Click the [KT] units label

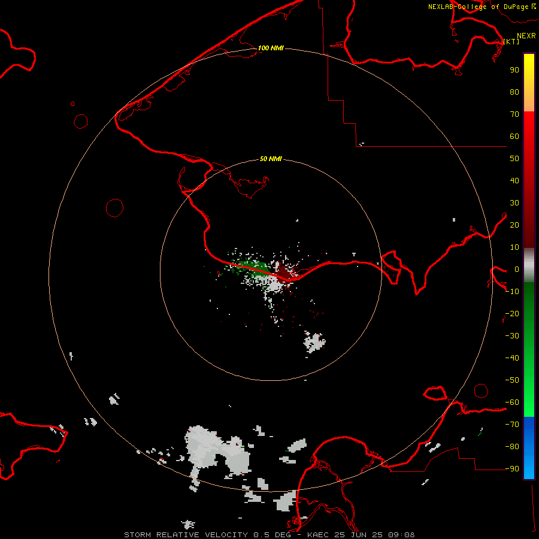(511, 41)
